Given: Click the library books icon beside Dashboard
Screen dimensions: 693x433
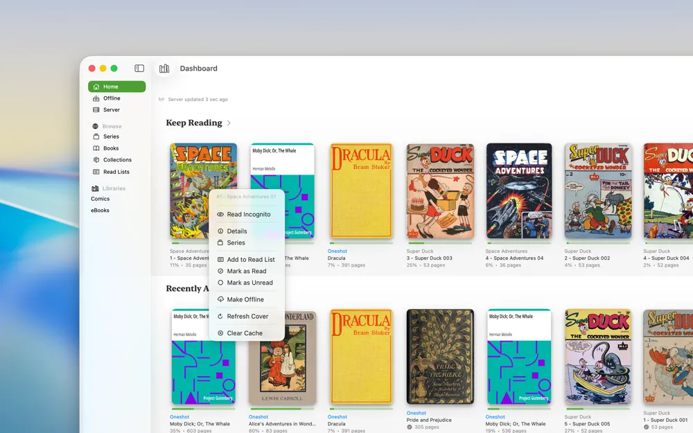Looking at the screenshot, I should pyautogui.click(x=164, y=69).
